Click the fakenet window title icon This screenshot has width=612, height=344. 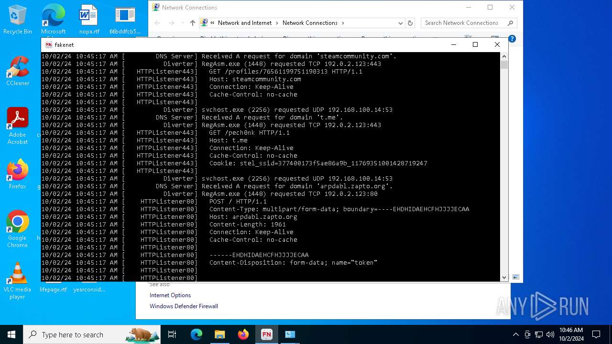(x=48, y=44)
